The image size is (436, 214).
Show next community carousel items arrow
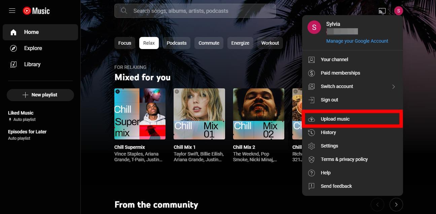coord(396,204)
